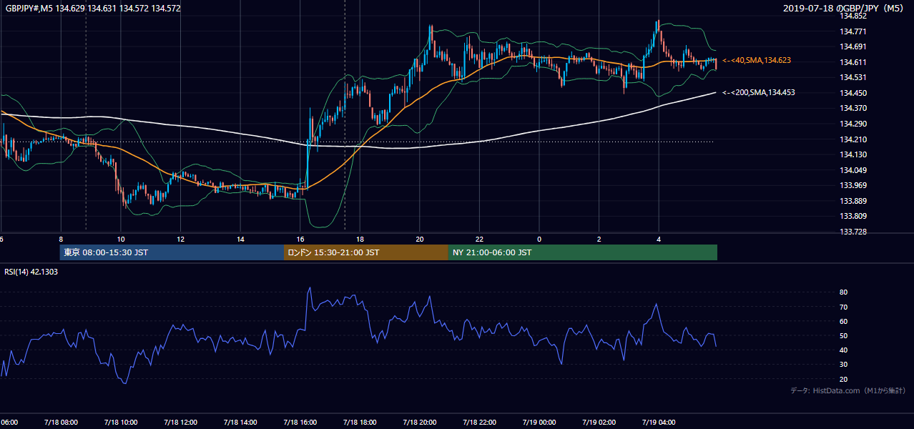Click RSI scale level 60
914x429 pixels.
pos(844,321)
